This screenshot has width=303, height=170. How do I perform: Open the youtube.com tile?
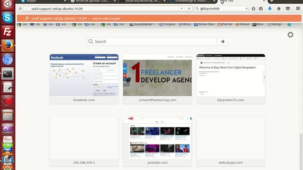[157, 141]
